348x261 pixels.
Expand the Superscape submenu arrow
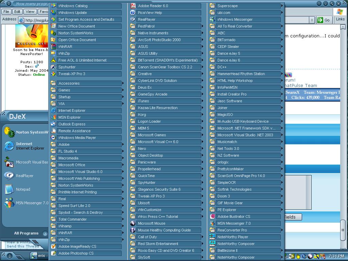click(x=282, y=6)
